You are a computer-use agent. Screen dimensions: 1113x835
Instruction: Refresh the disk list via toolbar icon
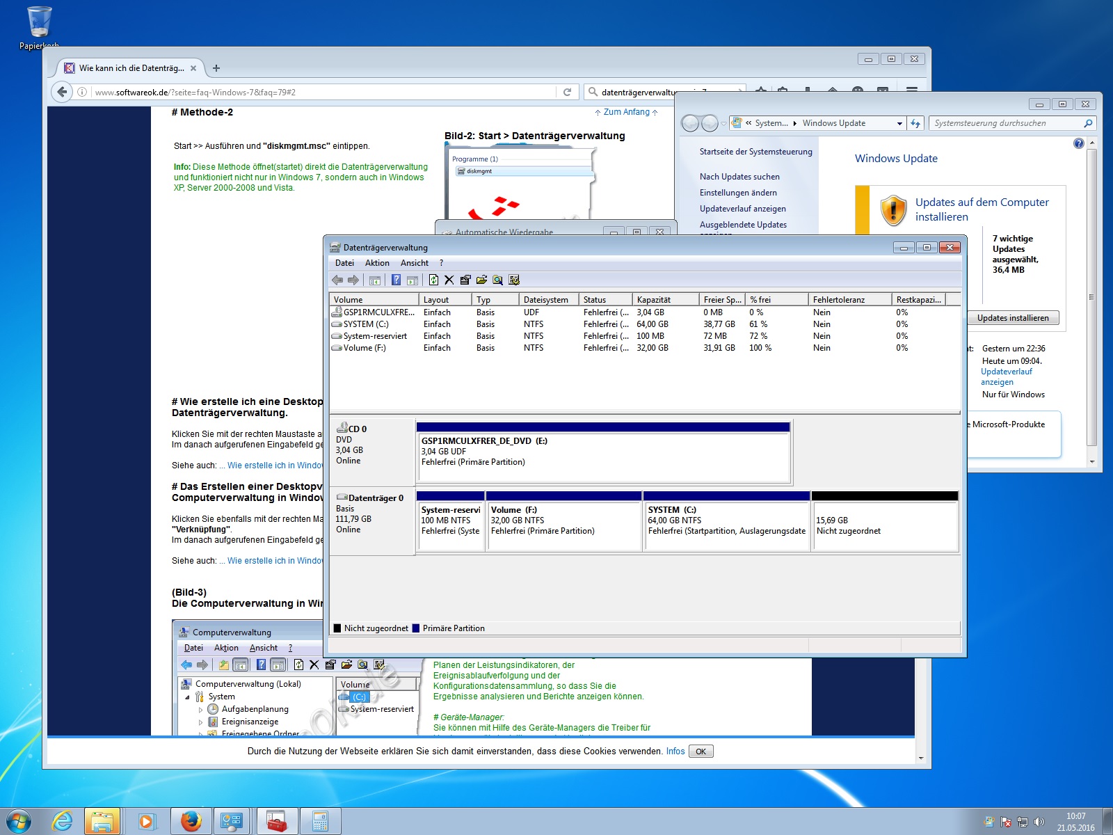[433, 280]
